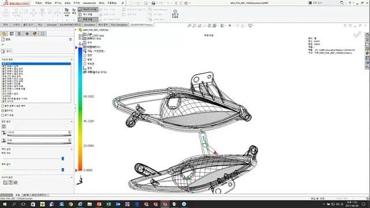Click the magnifier search icon in the title bar
The image size is (370, 208).
point(342,3)
